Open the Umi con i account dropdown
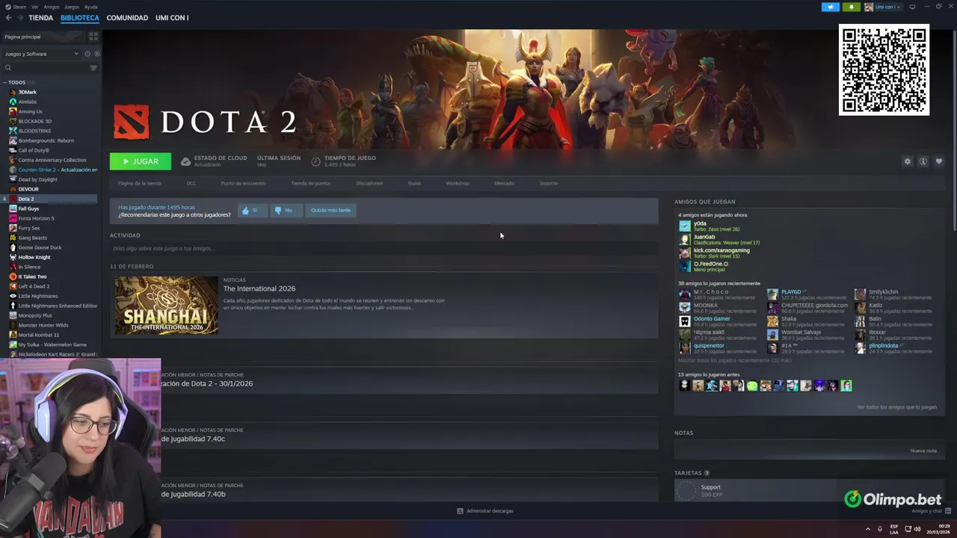 coord(883,7)
